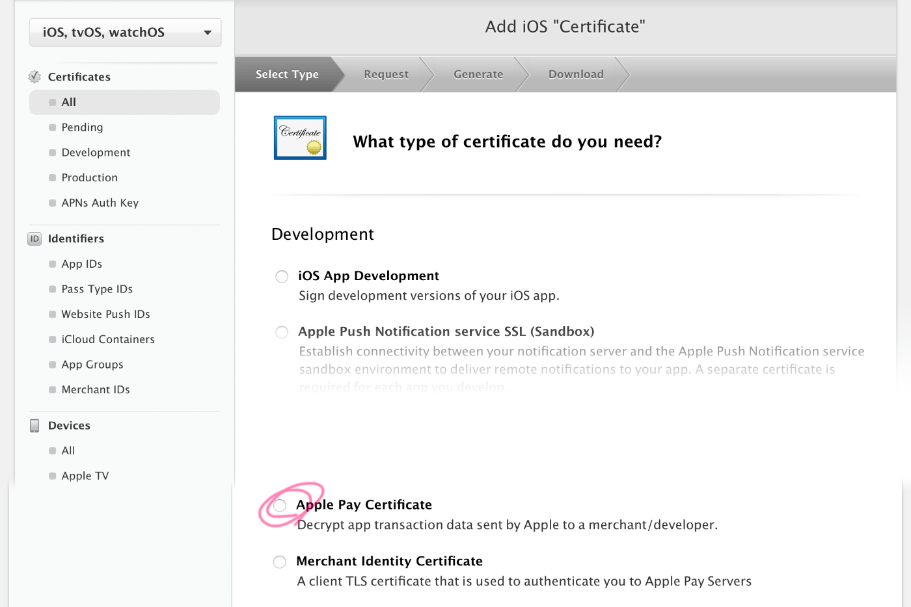This screenshot has width=911, height=607.
Task: Select All under Devices
Action: [x=68, y=451]
